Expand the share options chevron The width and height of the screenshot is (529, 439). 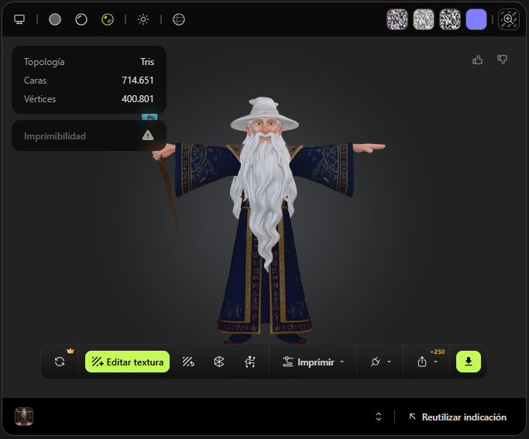click(435, 362)
